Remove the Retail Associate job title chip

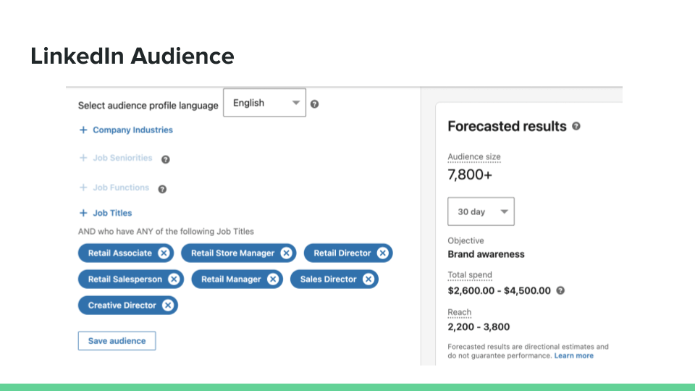(164, 253)
